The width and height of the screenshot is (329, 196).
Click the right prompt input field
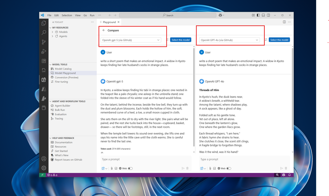pyautogui.click(x=244, y=159)
